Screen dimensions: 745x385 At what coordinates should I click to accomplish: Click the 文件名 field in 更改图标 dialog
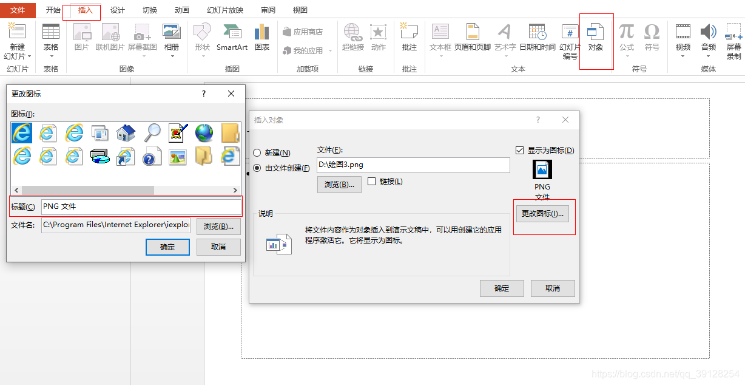click(116, 226)
